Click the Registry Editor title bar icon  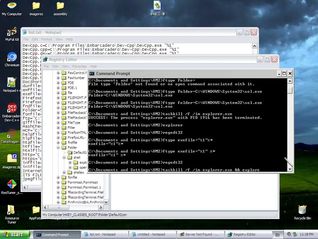click(45, 59)
